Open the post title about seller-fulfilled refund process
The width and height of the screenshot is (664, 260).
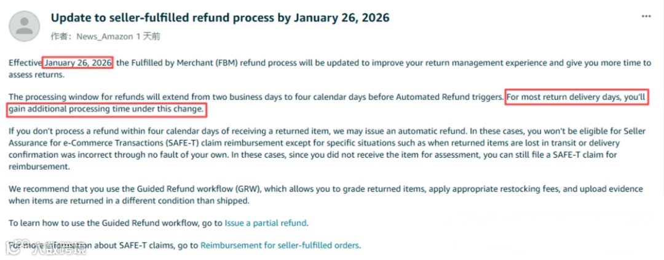(x=220, y=18)
